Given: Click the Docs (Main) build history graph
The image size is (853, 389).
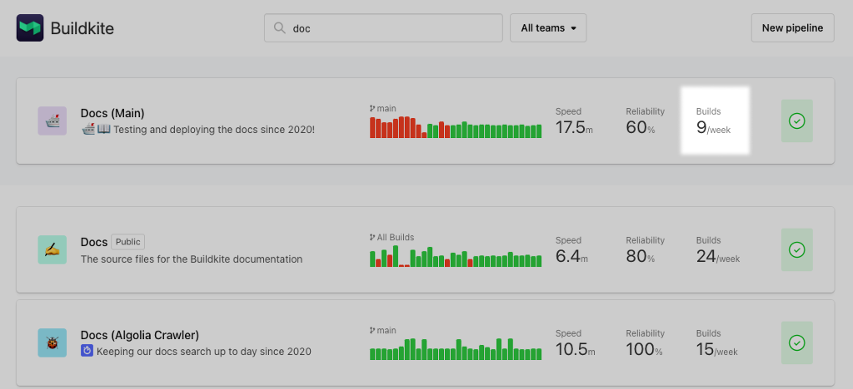Looking at the screenshot, I should (456, 127).
